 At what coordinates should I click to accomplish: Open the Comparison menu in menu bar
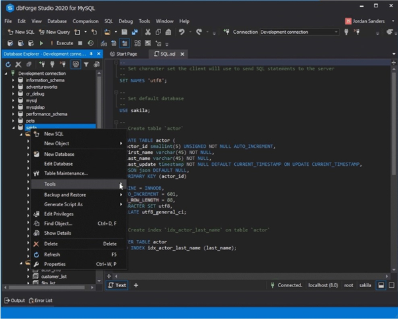tap(86, 21)
